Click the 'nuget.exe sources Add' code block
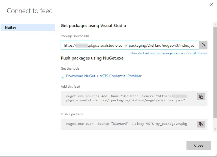 click(128, 98)
